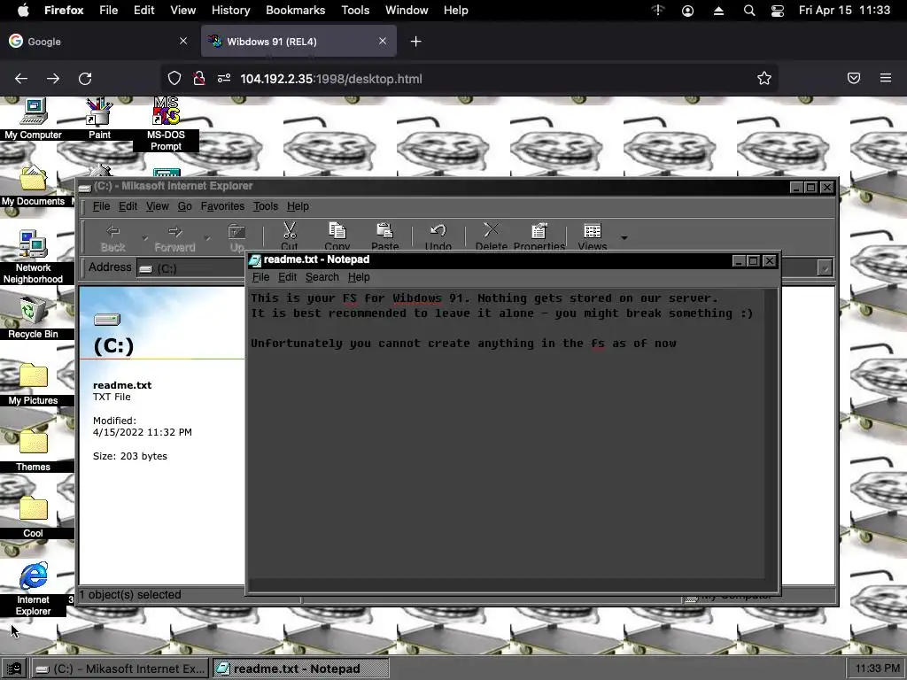The image size is (907, 680).
Task: Switch to (C:) Explorer taskbar button
Action: 120,668
